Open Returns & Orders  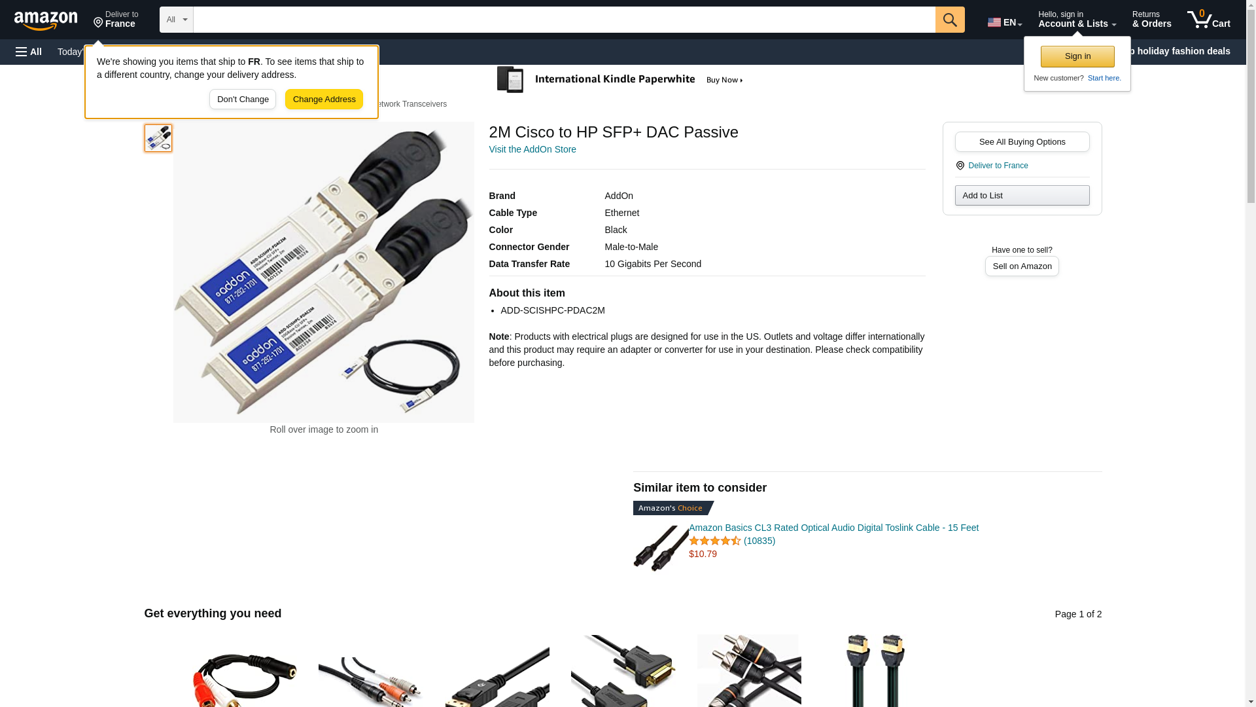click(x=1151, y=20)
